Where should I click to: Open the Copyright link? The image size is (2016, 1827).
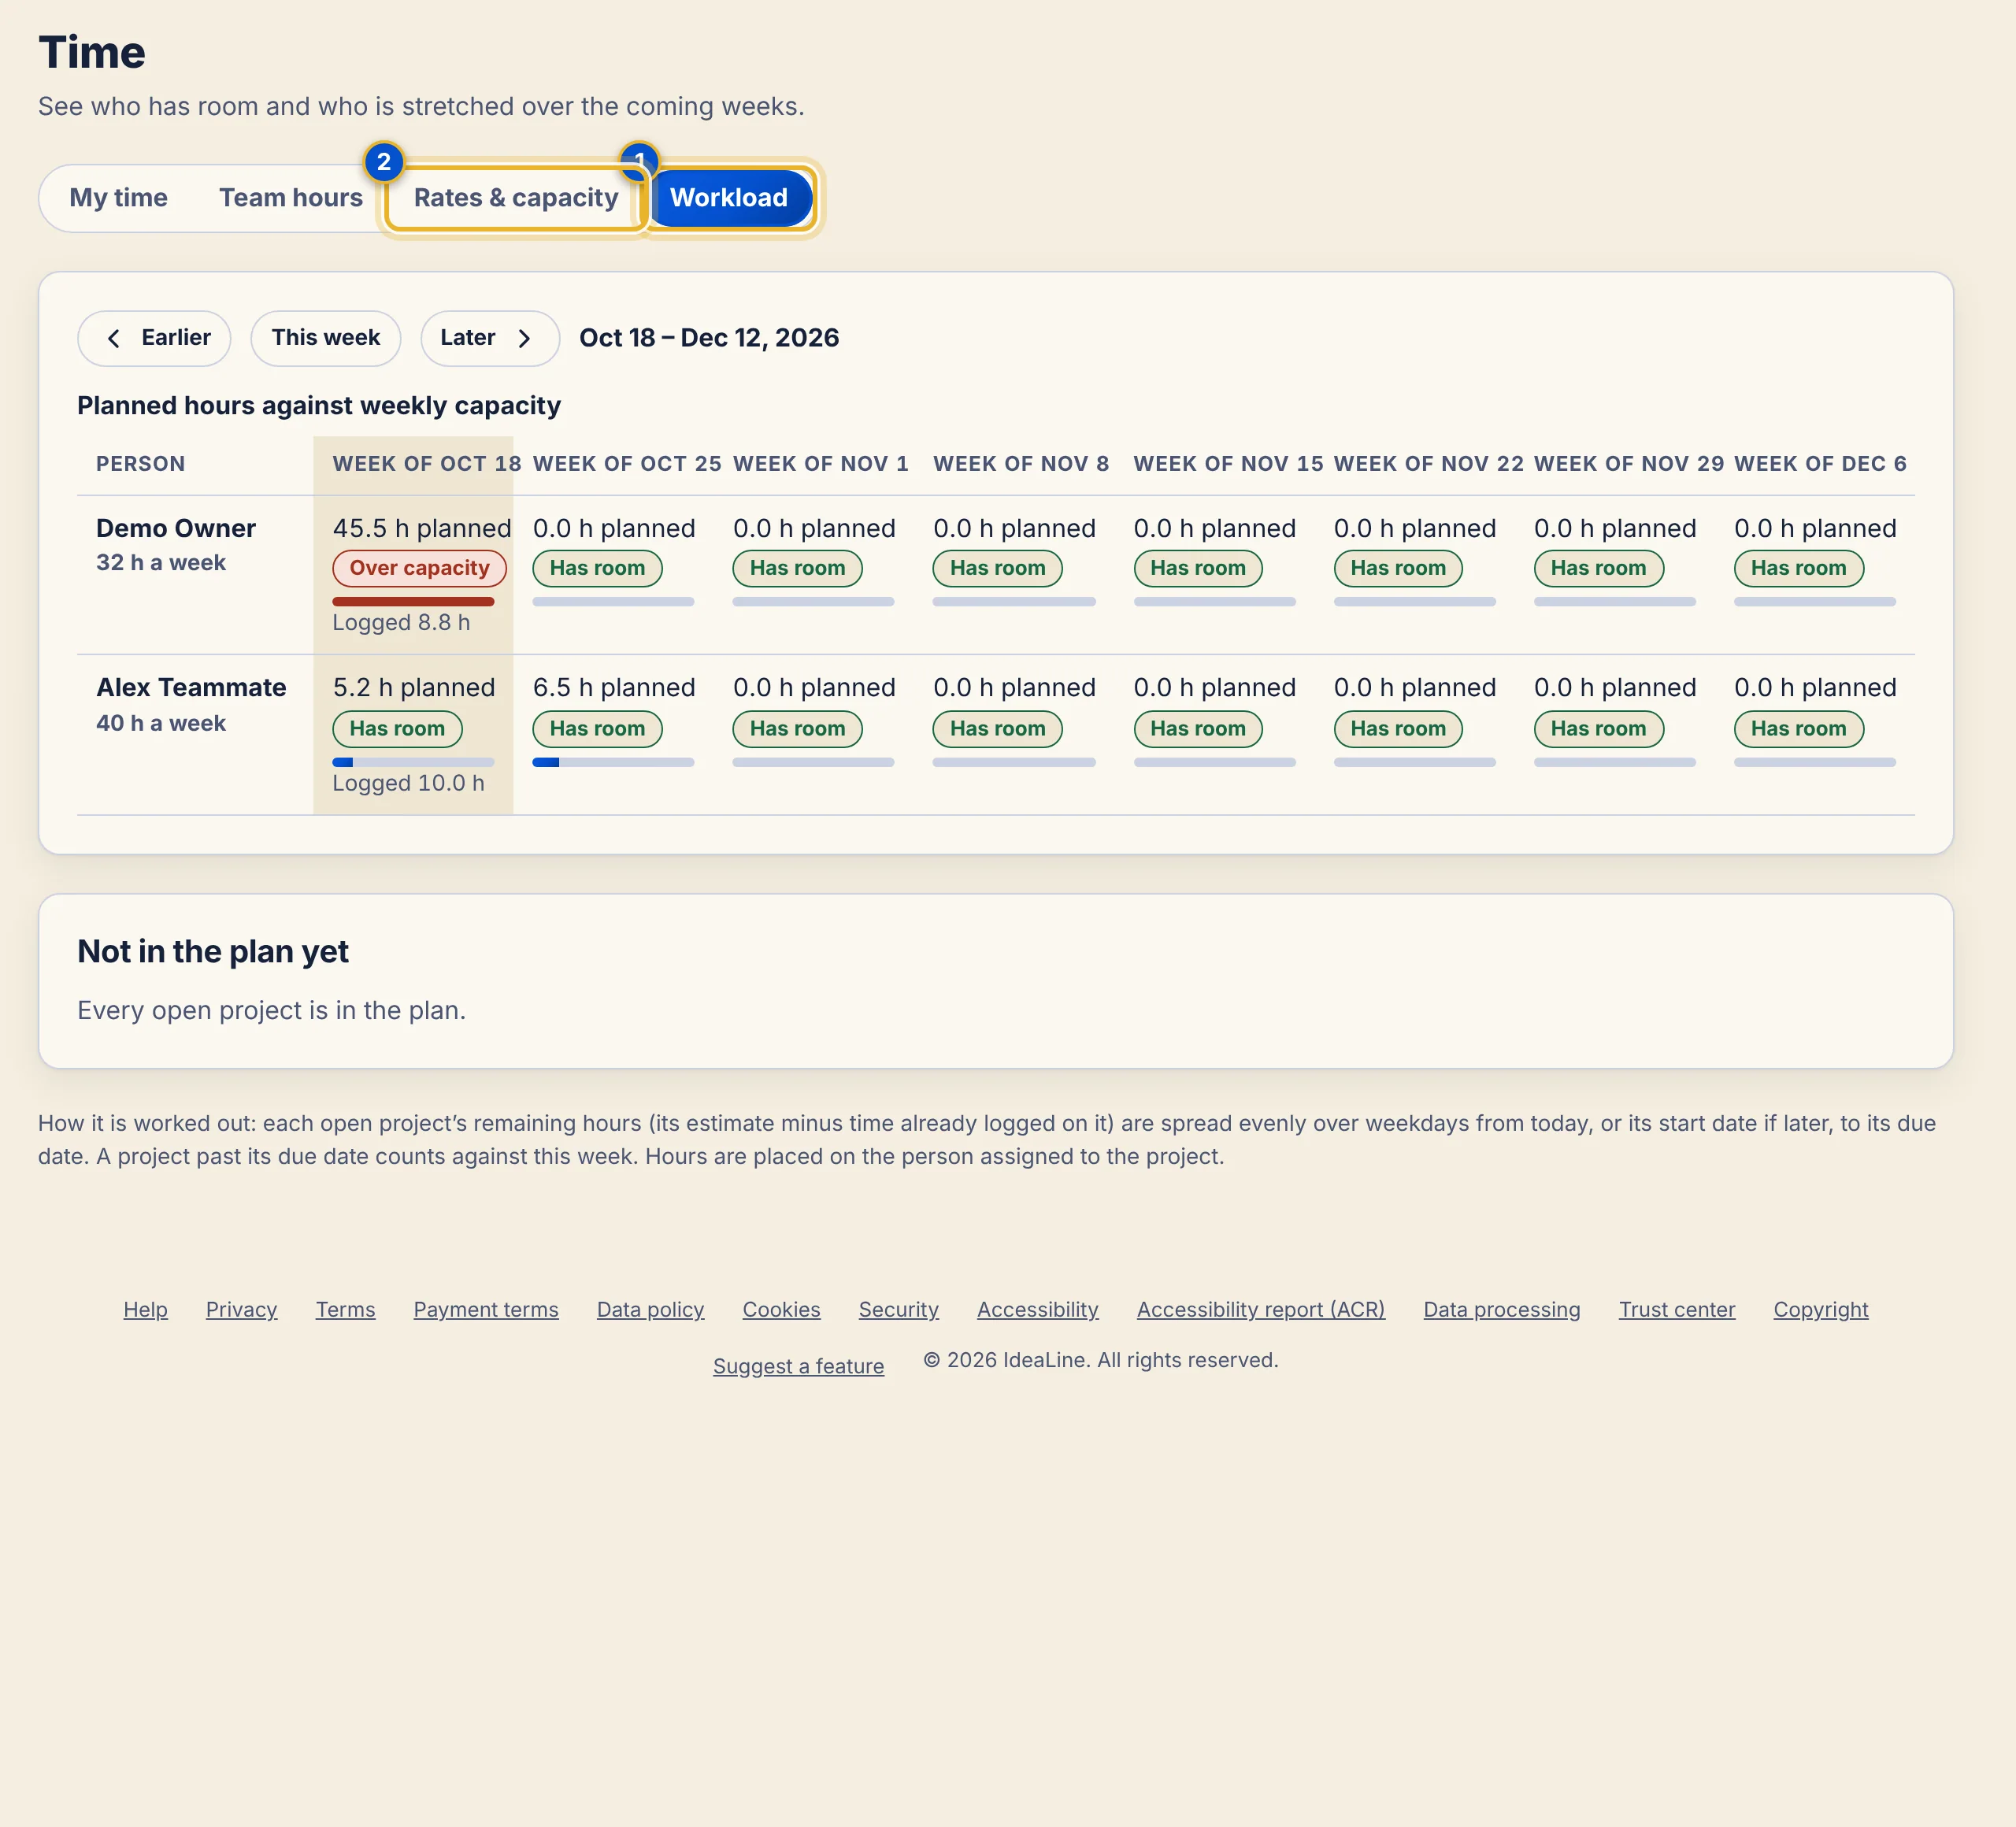point(1820,1309)
